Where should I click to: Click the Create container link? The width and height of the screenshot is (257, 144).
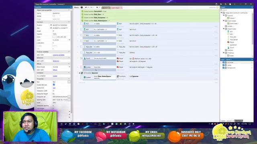pos(55,76)
